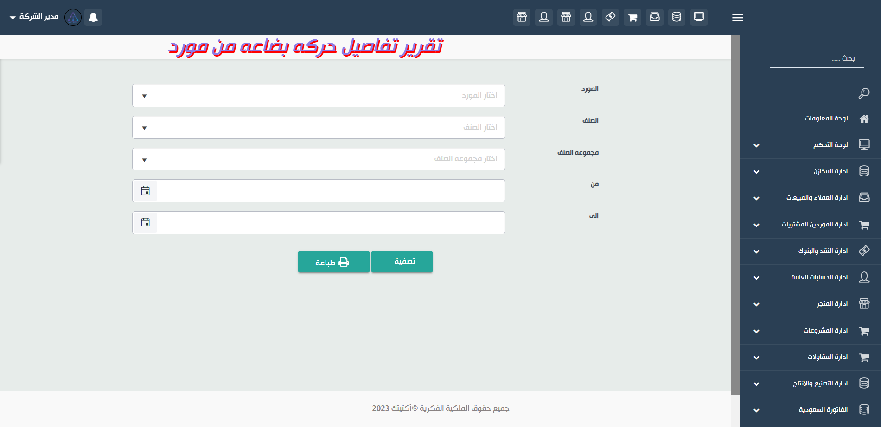Screen dimensions: 881x427
Task: Click the round company logo avatar
Action: 73,17
